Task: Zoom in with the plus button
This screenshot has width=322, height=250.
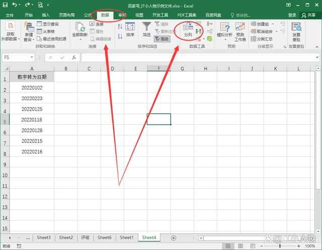Action: 298,246
